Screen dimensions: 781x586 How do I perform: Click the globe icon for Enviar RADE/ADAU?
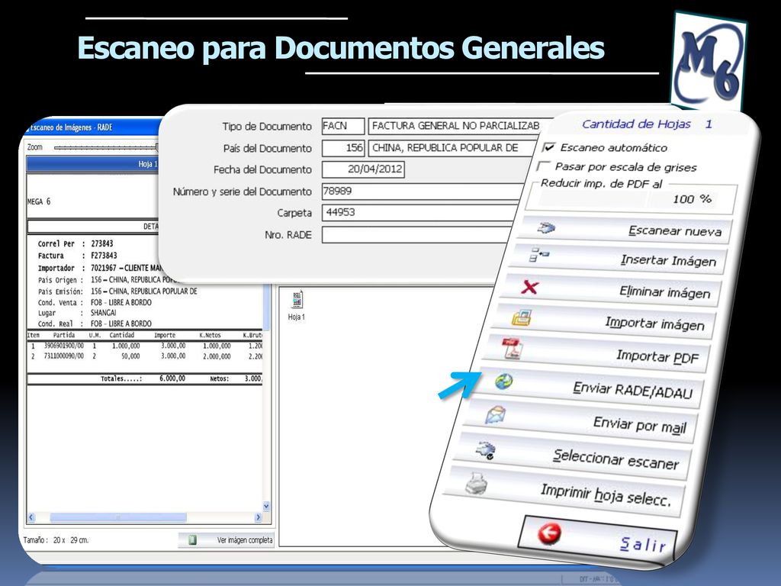coord(503,382)
